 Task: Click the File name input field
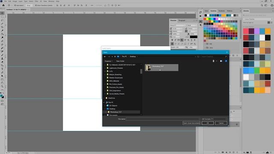pyautogui.click(x=163, y=119)
